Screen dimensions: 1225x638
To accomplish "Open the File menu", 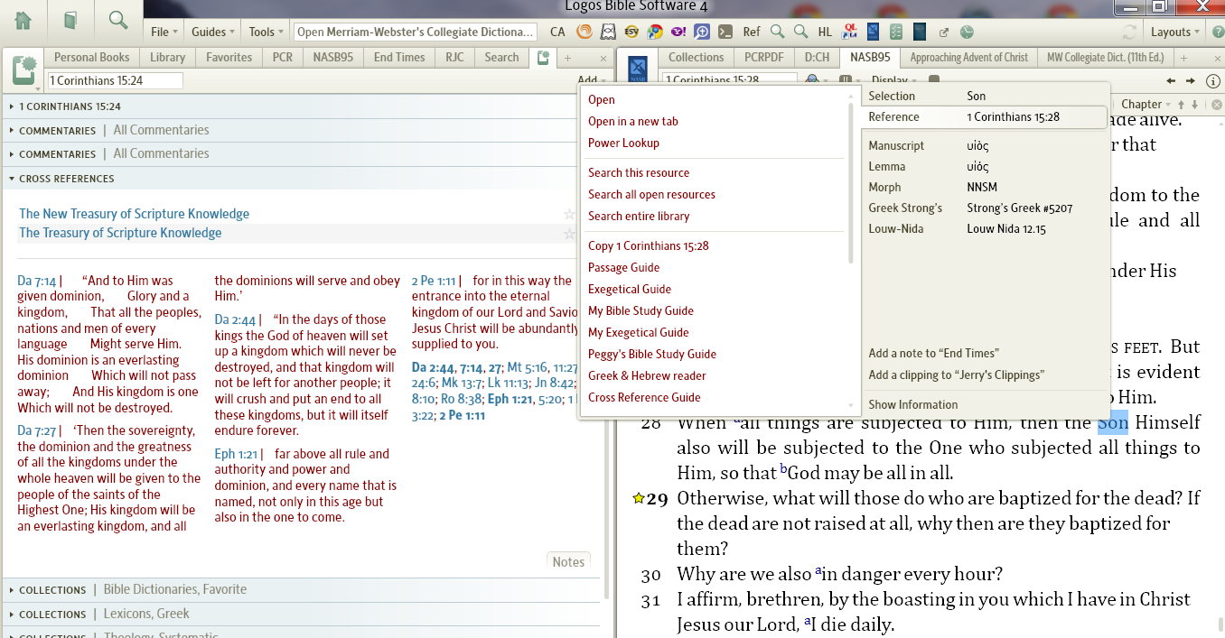I will coord(164,32).
